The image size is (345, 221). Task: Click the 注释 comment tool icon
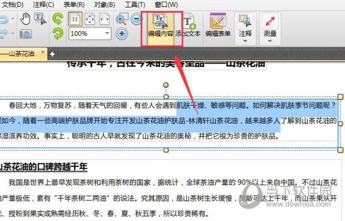(x=245, y=21)
